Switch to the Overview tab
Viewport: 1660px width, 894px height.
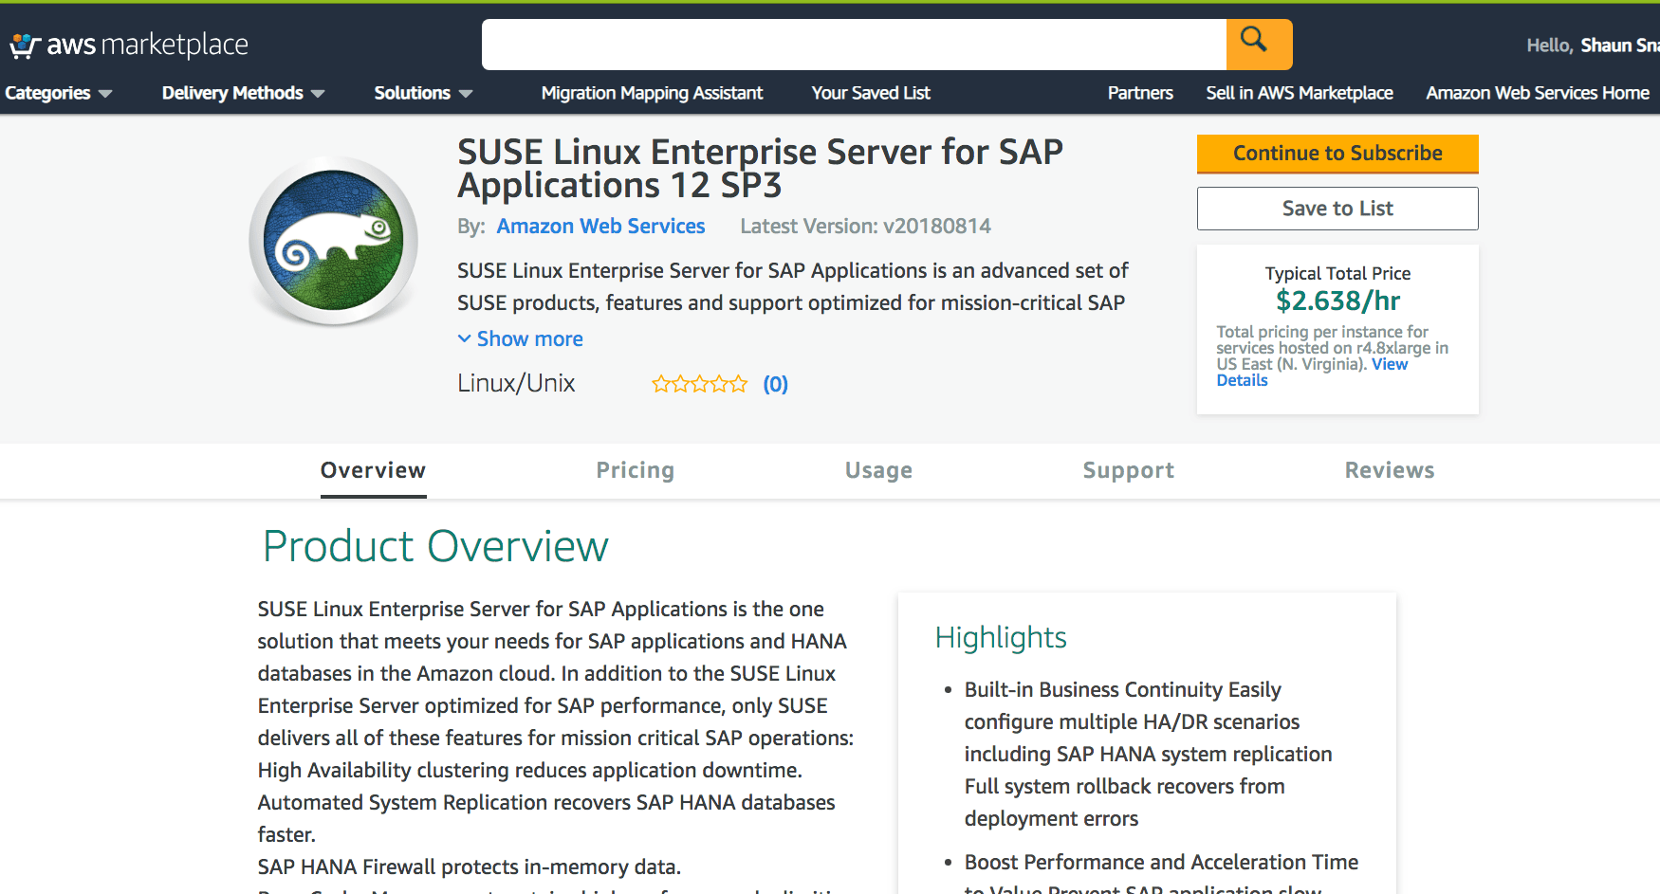pyautogui.click(x=374, y=470)
